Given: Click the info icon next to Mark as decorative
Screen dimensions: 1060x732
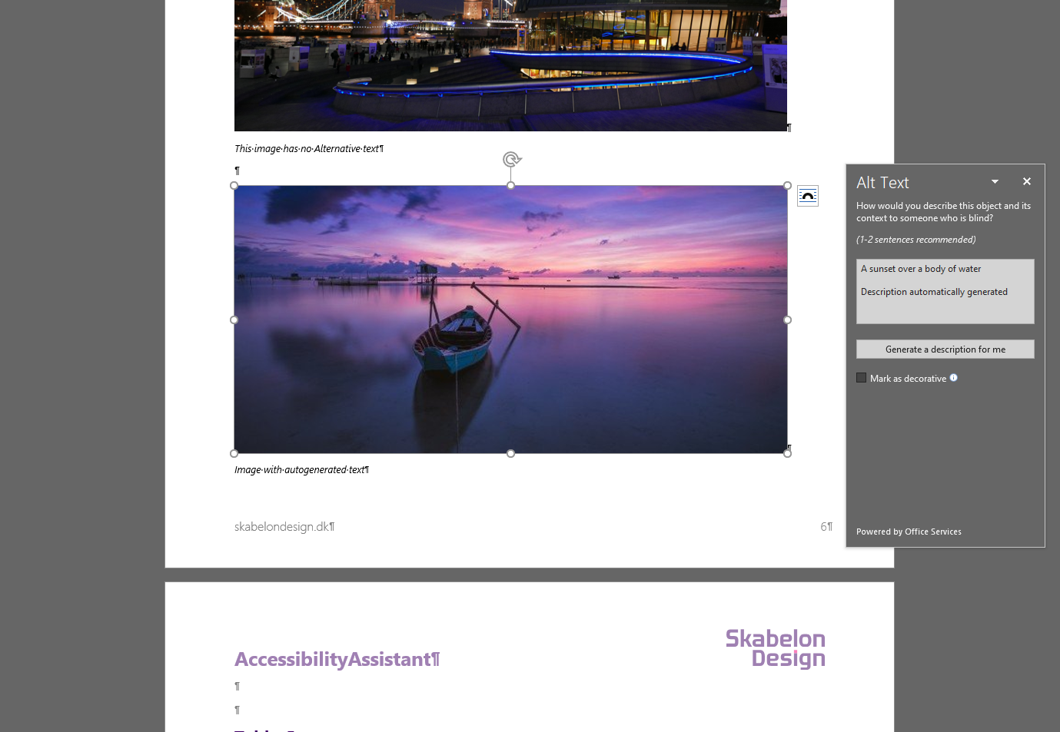Looking at the screenshot, I should coord(953,378).
